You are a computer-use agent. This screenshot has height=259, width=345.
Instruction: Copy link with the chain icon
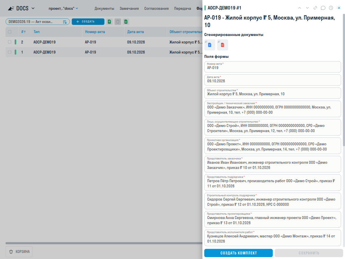315,8
